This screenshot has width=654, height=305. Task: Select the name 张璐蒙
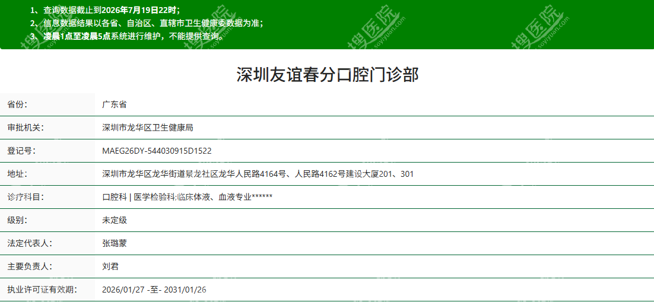tap(115, 243)
